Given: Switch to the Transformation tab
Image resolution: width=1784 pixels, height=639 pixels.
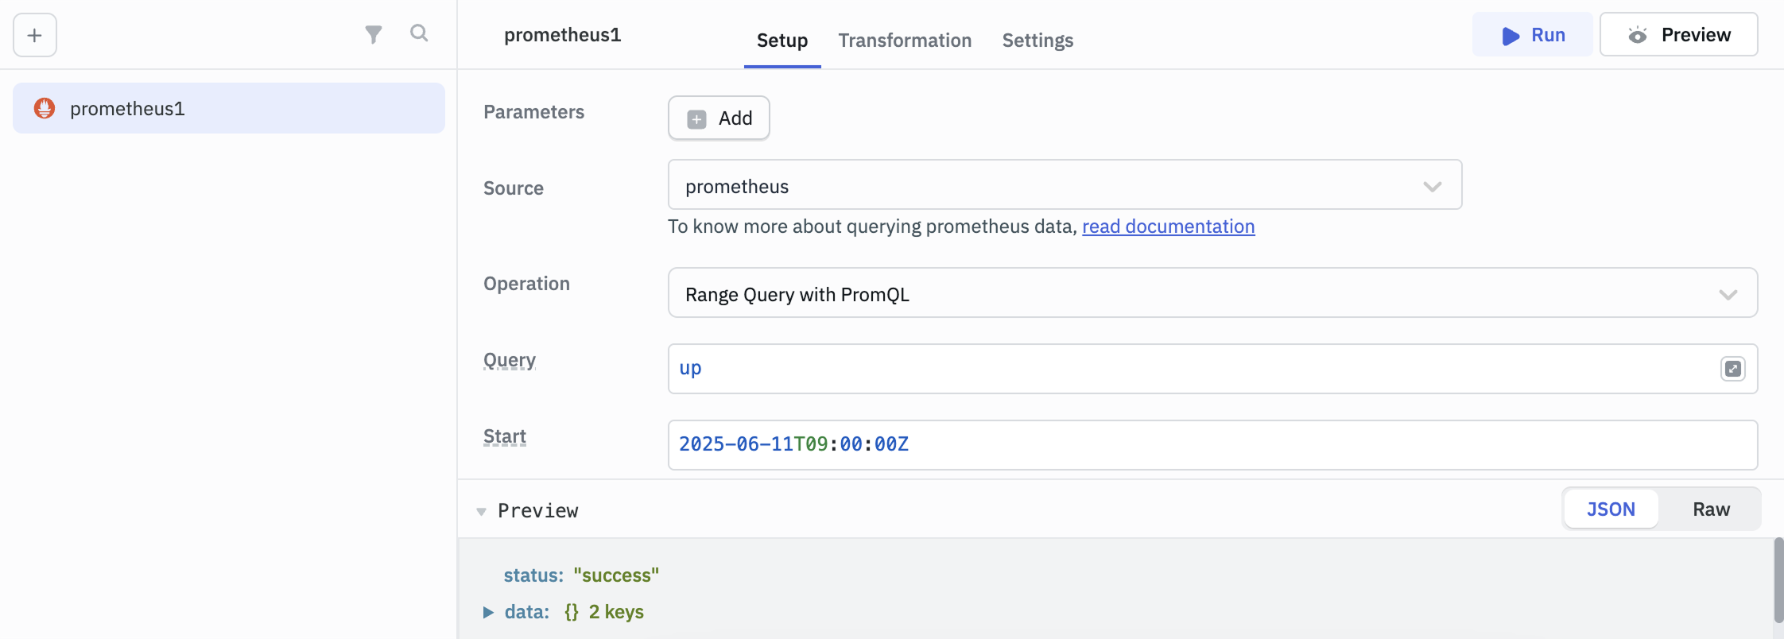Looking at the screenshot, I should tap(904, 40).
